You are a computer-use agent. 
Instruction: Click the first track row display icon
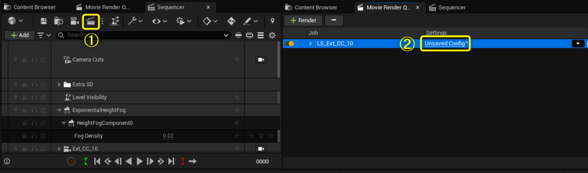point(238,35)
